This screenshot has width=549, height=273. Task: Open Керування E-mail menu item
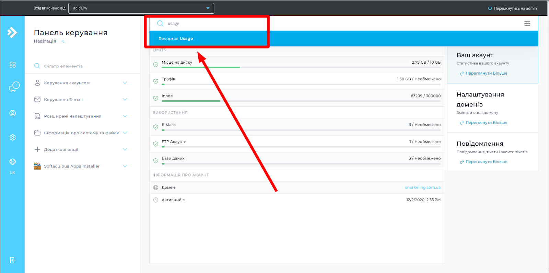pos(63,100)
